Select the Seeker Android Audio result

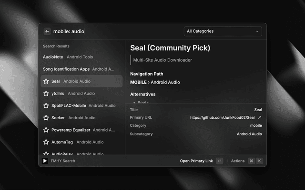point(81,118)
